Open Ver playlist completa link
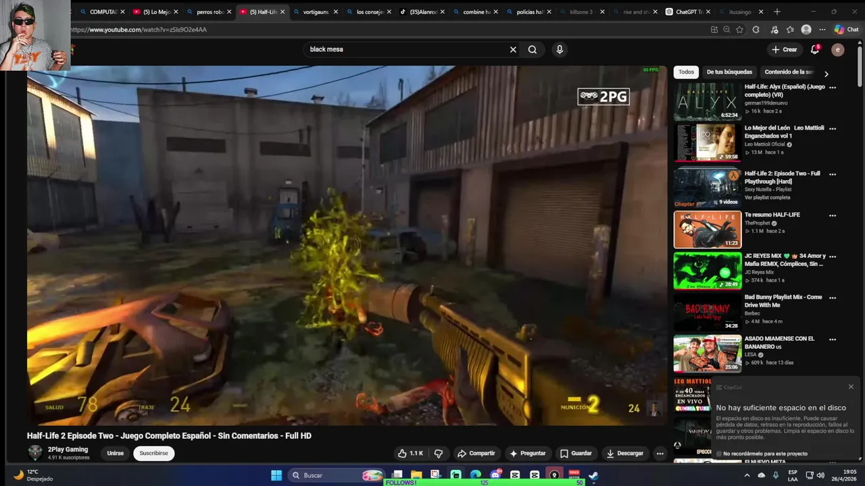865x486 pixels. coord(767,198)
